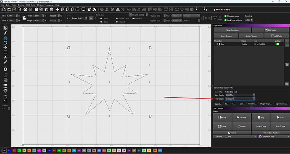Toggle the aspect ratio lock icon
The image size is (290, 154).
click(24, 18)
